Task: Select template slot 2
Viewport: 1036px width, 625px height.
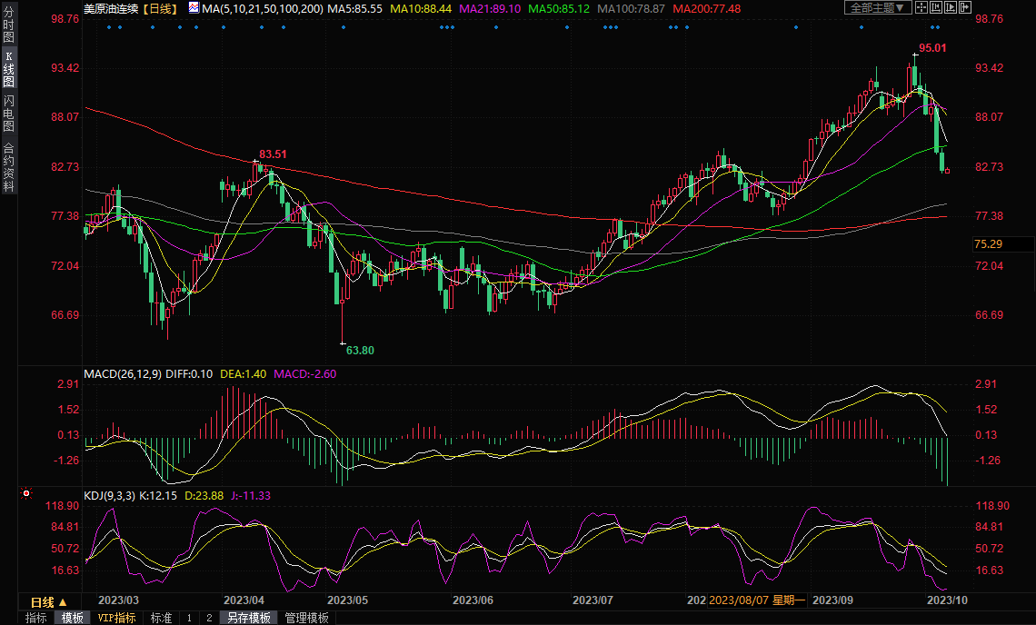Action: tap(208, 618)
